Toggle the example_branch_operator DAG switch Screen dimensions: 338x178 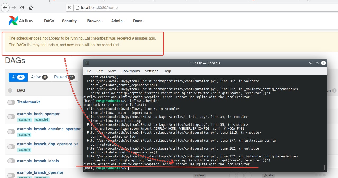(11, 175)
